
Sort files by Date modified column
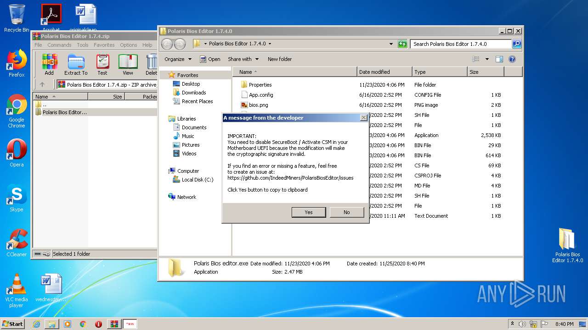(384, 72)
